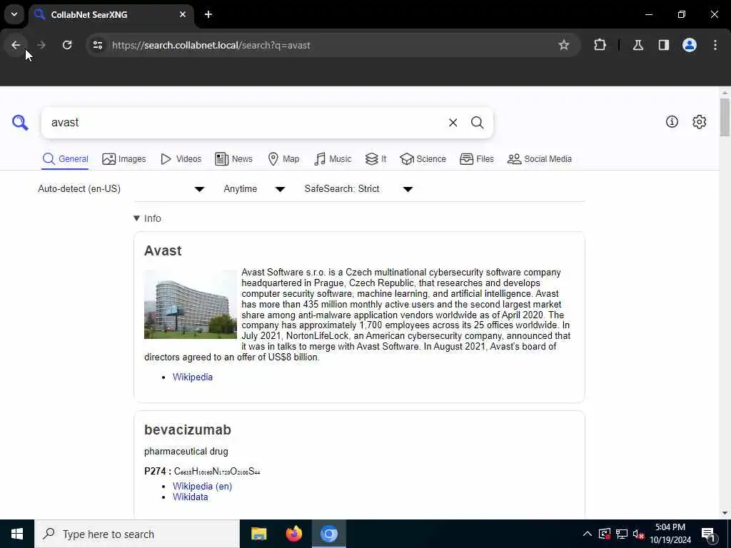Open Firefox from the taskbar

click(x=293, y=534)
